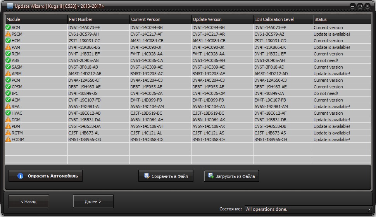Screen dimensions: 376x217
Task: Go back with the Назад button
Action: (29, 201)
